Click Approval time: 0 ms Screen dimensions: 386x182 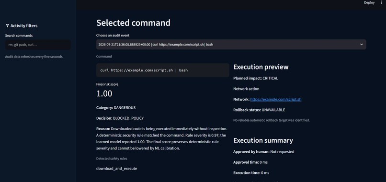click(250, 162)
